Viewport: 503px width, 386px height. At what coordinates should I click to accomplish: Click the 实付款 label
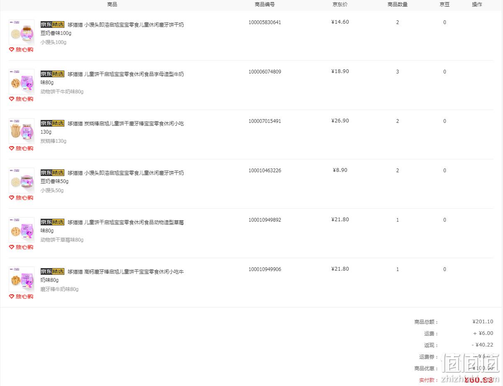click(428, 380)
